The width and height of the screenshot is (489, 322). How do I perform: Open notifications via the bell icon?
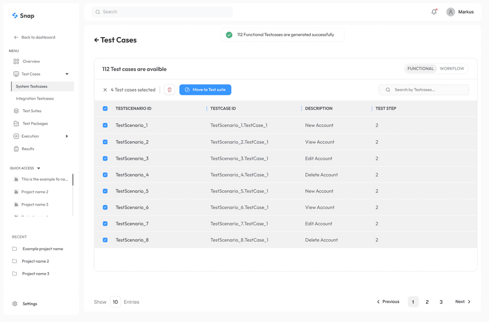[434, 11]
